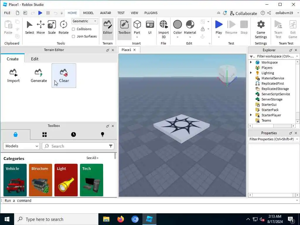The image size is (300, 225).
Task: Switch to the MODEL ribbon tab
Action: pos(88,13)
